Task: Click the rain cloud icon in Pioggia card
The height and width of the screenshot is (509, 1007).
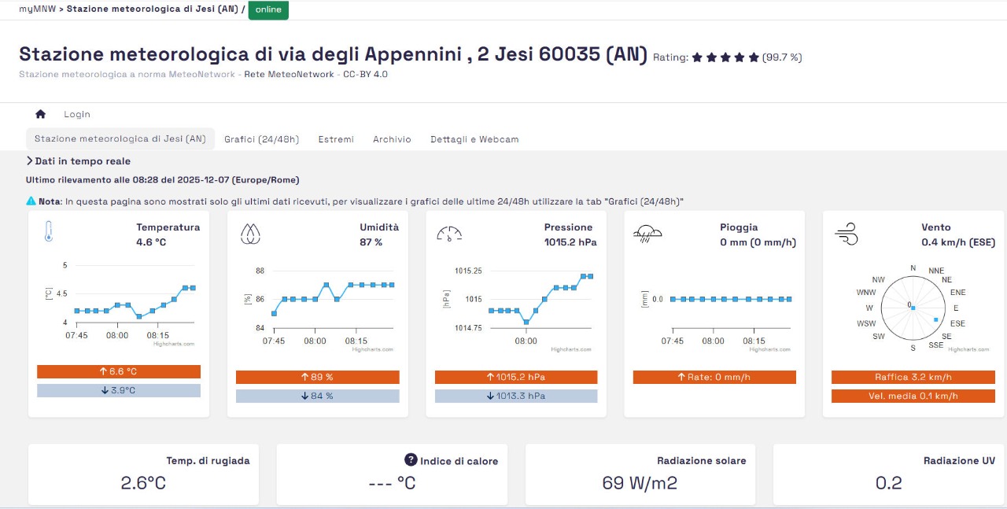Action: click(x=647, y=233)
